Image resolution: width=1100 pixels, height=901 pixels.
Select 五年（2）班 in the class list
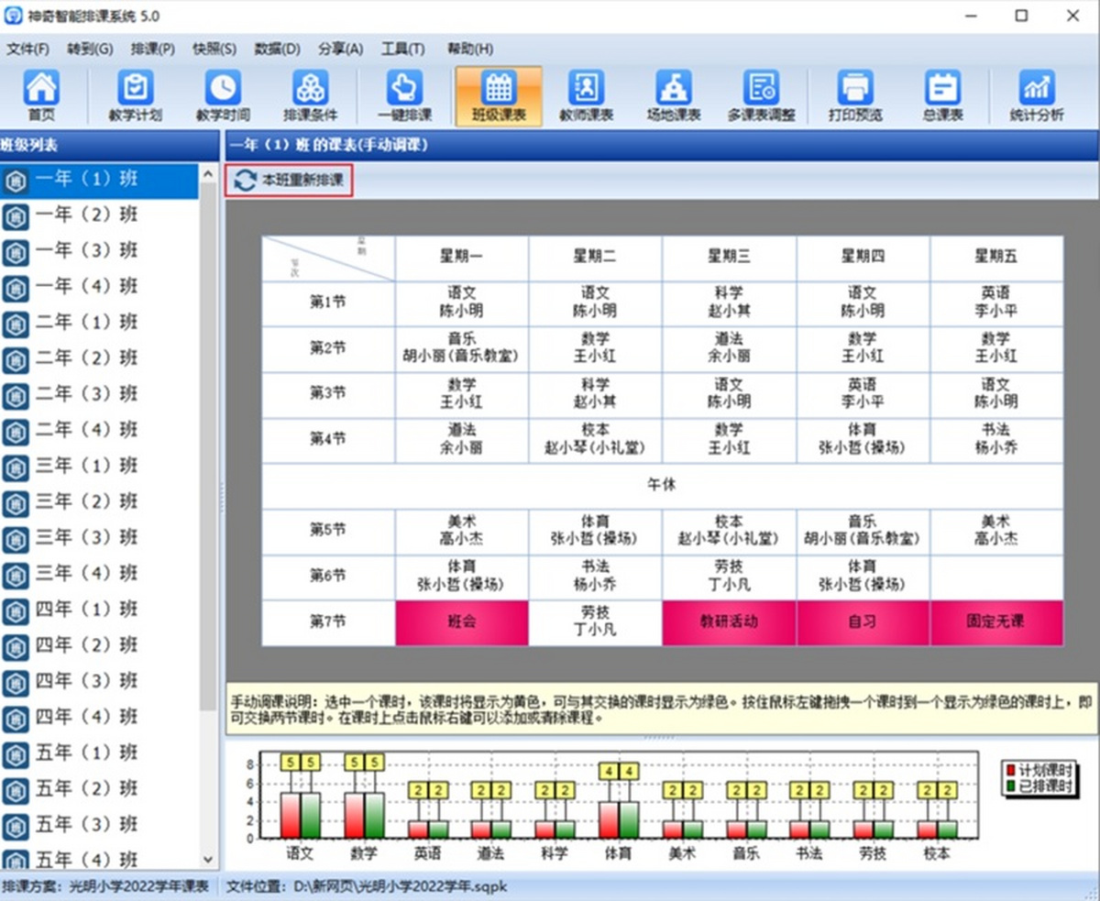[x=99, y=791]
